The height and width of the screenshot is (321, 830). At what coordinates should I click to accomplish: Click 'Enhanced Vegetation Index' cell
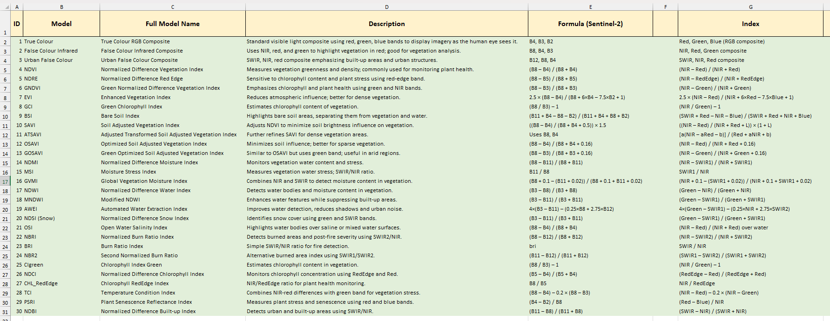click(x=173, y=97)
